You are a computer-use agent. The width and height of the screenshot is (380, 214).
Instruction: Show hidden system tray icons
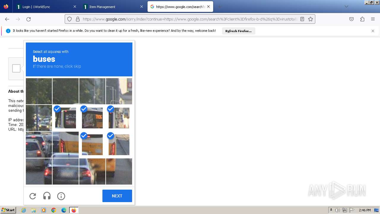(331, 210)
